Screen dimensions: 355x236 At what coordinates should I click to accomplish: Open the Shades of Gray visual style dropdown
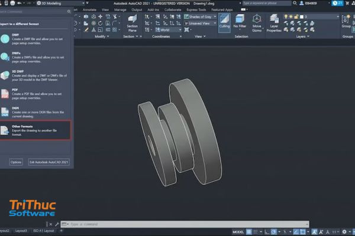(x=200, y=17)
